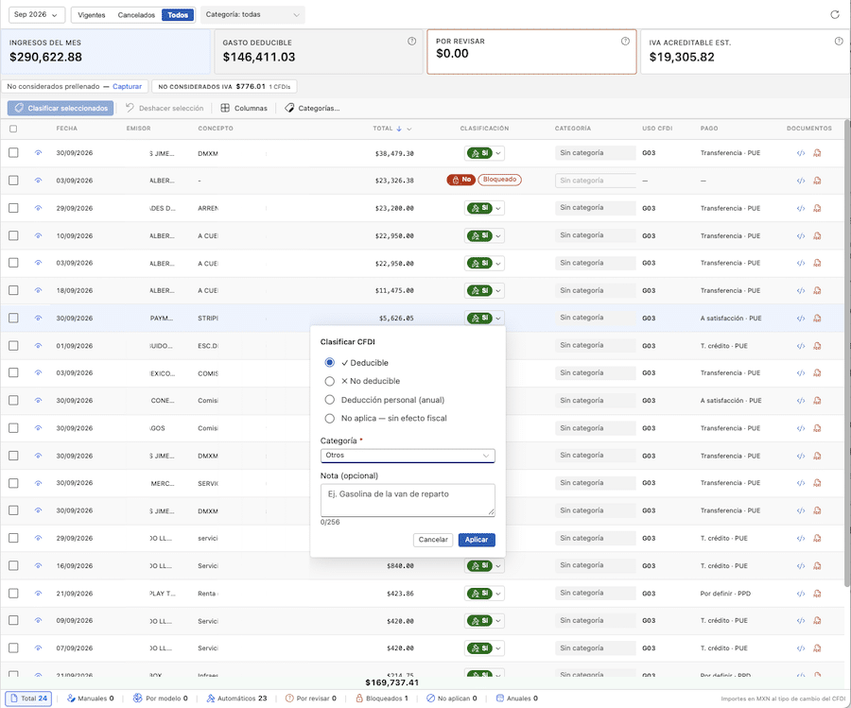Expand the Categoría dropdown showing Otros
This screenshot has height=708, width=851.
(408, 456)
